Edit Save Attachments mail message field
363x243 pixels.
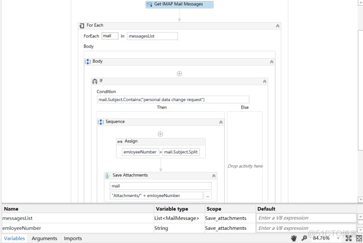click(x=161, y=186)
